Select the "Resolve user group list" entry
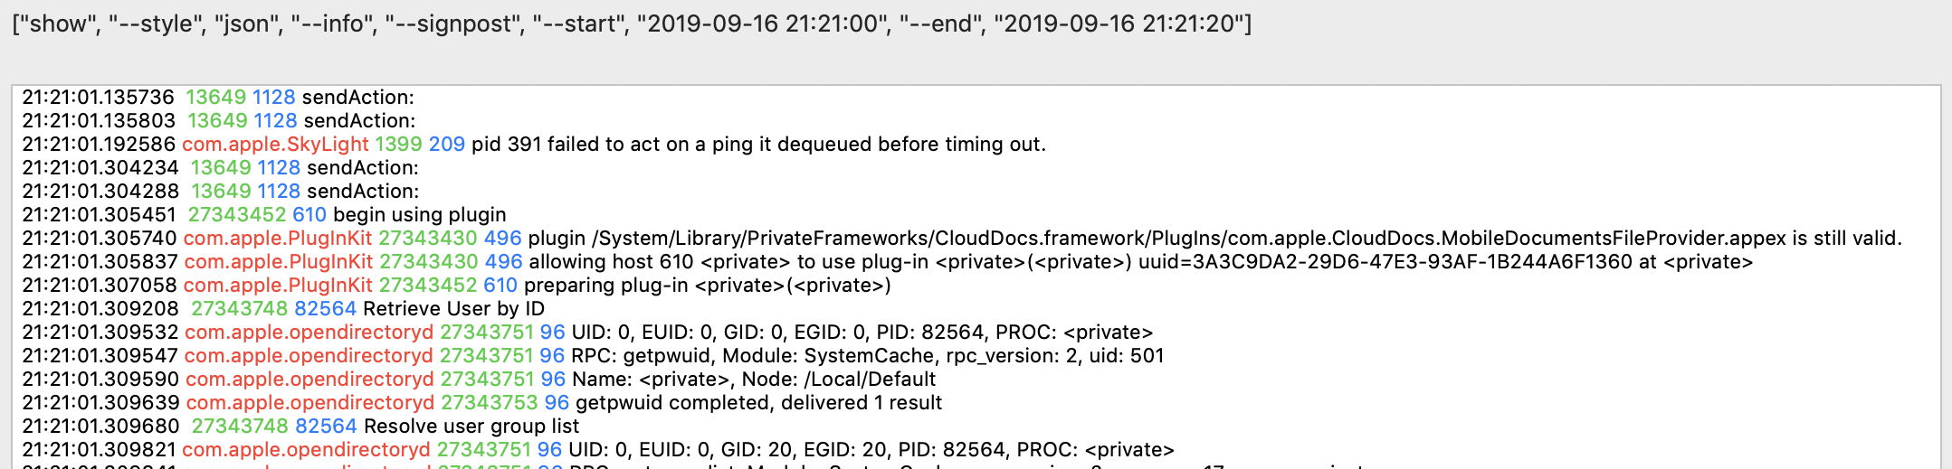This screenshot has height=469, width=1952. pos(471,426)
